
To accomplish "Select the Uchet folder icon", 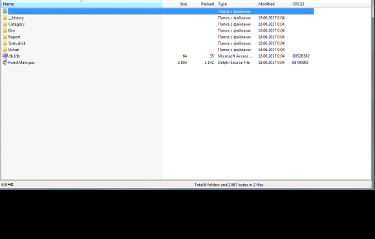I will 5,50.
